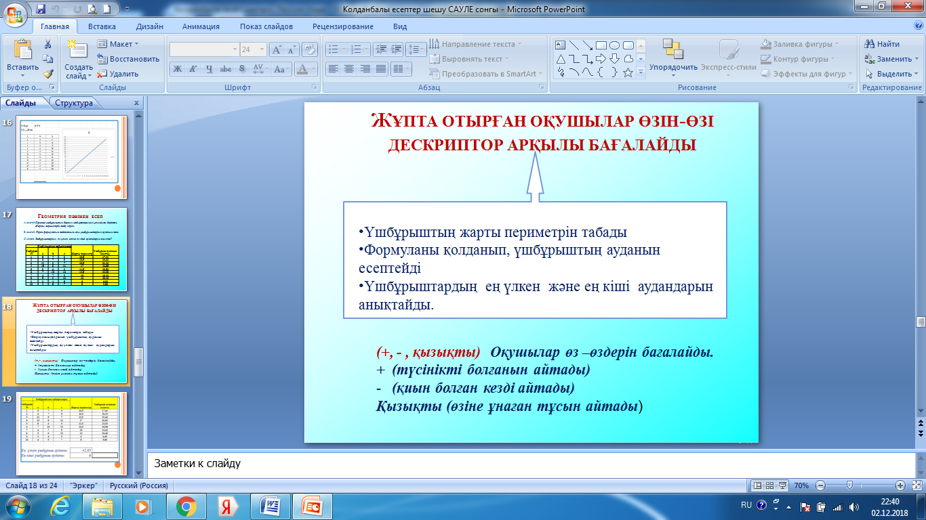Expand the shapes gallery More arrow
Image resolution: width=926 pixels, height=520 pixels.
(641, 72)
